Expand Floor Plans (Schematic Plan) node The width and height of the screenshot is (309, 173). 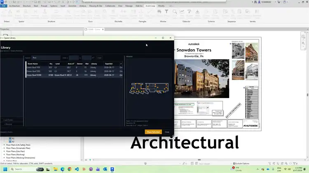[x=4, y=148]
